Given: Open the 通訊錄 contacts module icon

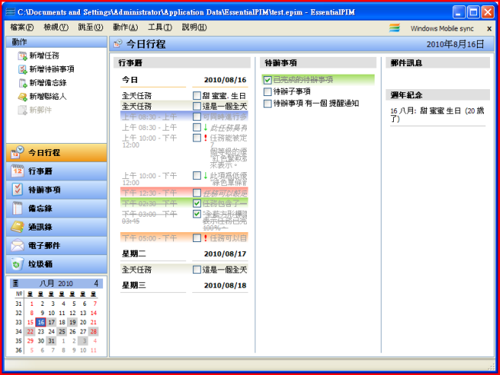Looking at the screenshot, I should click(17, 227).
